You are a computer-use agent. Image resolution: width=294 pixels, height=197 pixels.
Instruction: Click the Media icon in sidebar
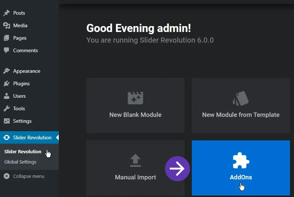point(7,25)
